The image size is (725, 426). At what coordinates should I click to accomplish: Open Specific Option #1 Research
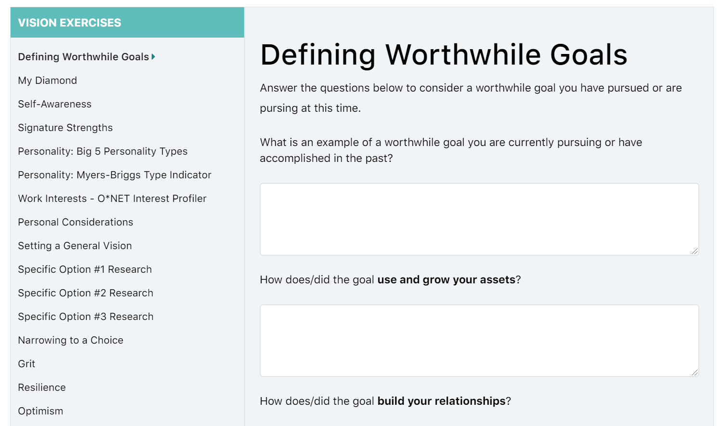(85, 269)
